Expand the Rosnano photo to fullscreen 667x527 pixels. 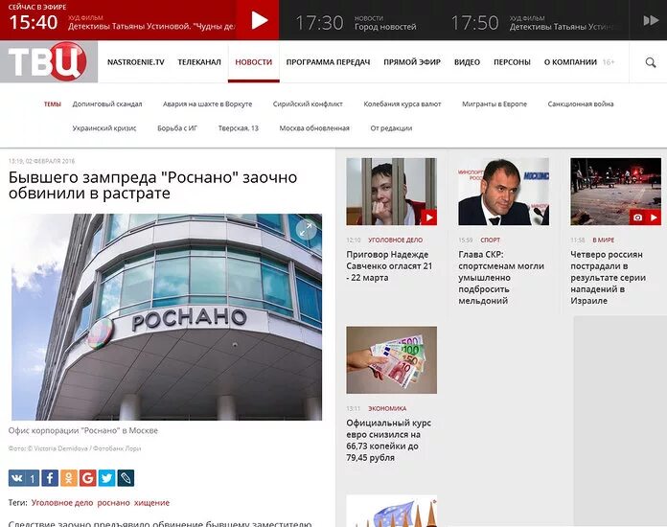coord(307,230)
